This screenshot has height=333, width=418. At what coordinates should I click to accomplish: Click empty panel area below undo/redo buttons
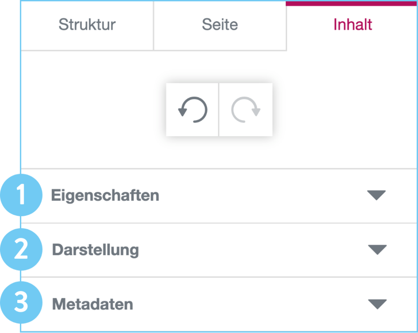coord(219,153)
